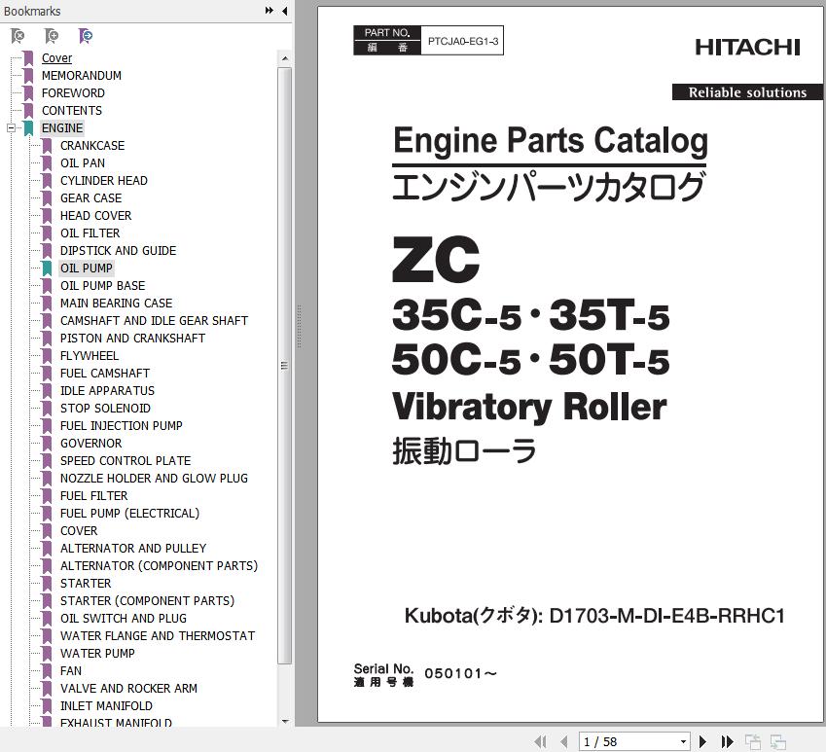Go to the first page

pos(540,741)
